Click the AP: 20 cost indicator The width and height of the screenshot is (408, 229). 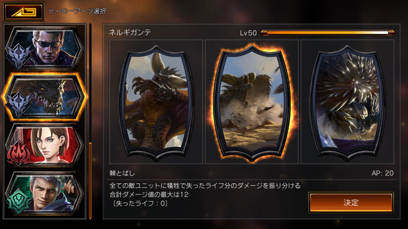click(383, 173)
